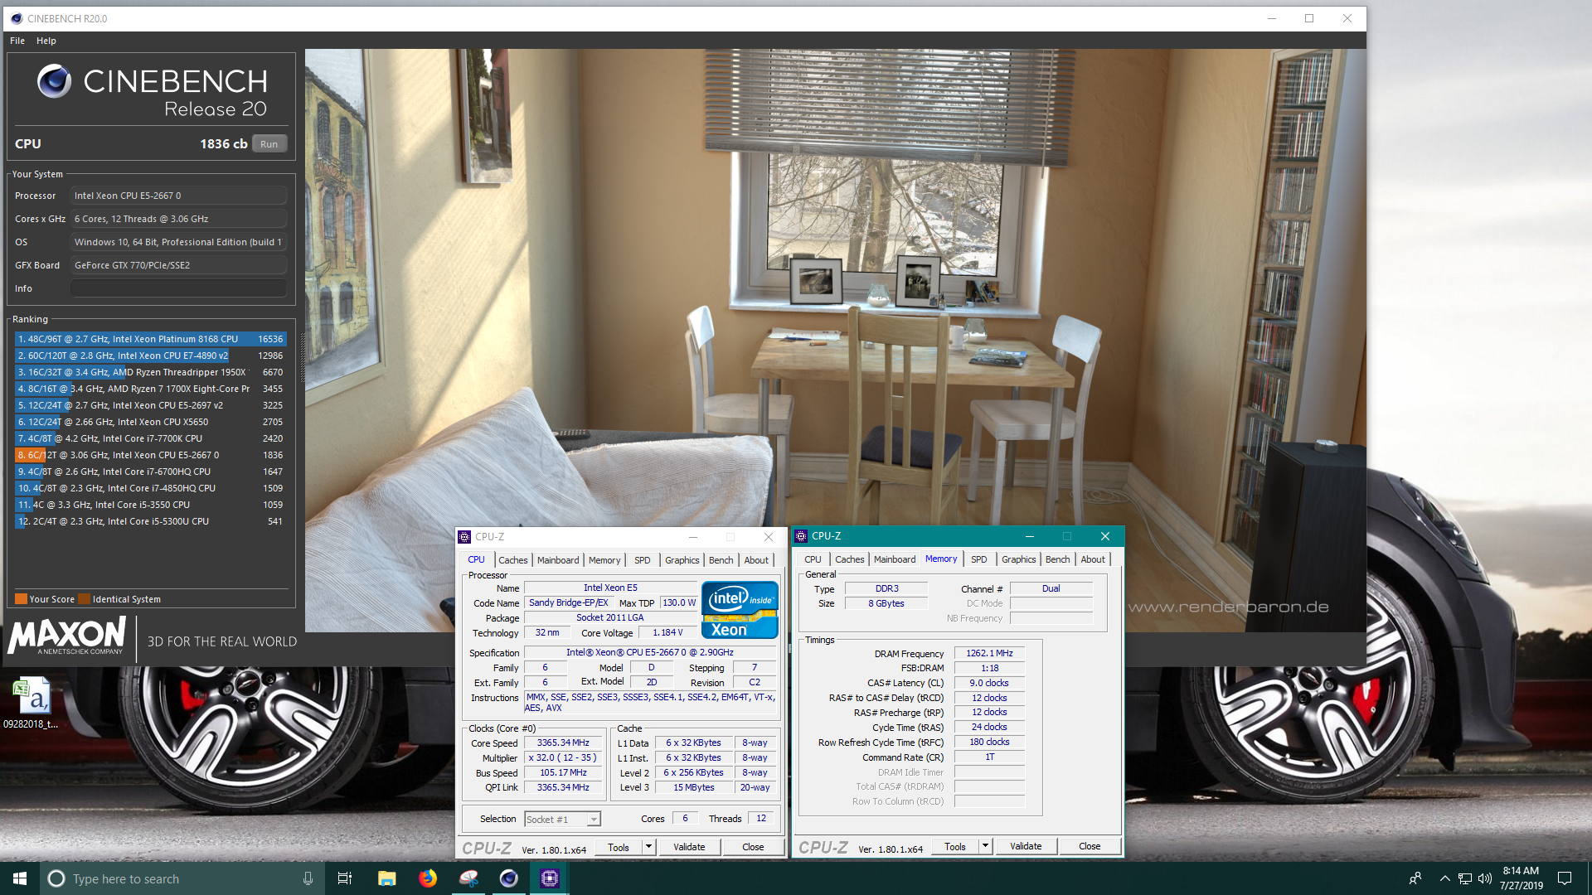The width and height of the screenshot is (1592, 895).
Task: Click the Cinebench Release 20 logo
Action: coord(153,91)
